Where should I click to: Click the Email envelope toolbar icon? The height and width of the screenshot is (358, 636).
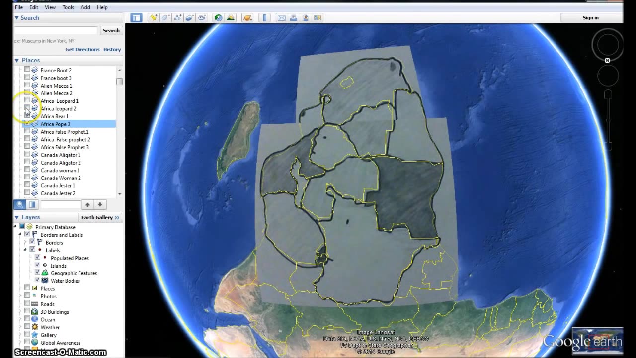pos(282,18)
